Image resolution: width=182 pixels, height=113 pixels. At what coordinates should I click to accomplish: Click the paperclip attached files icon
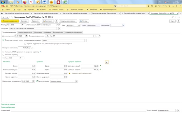click(56, 21)
